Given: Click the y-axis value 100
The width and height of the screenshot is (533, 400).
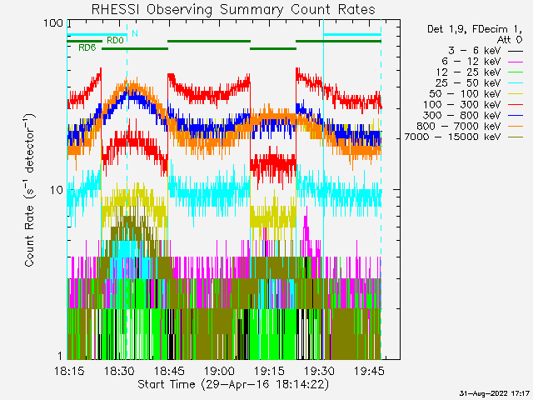Looking at the screenshot, I should (x=53, y=23).
